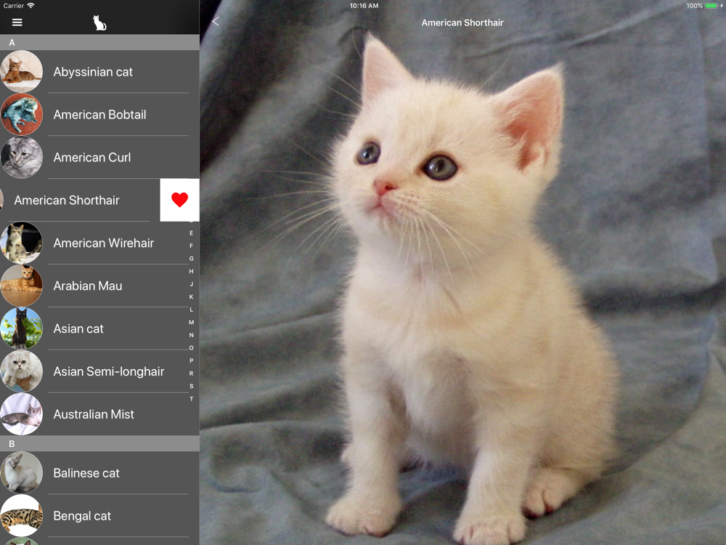The image size is (726, 545).
Task: Jump to letter S in the index
Action: pyautogui.click(x=191, y=386)
